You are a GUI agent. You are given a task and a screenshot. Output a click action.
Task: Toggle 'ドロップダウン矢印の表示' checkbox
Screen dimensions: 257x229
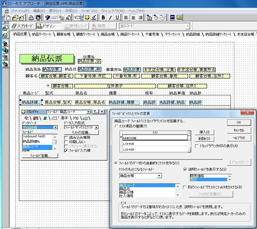click(x=197, y=146)
